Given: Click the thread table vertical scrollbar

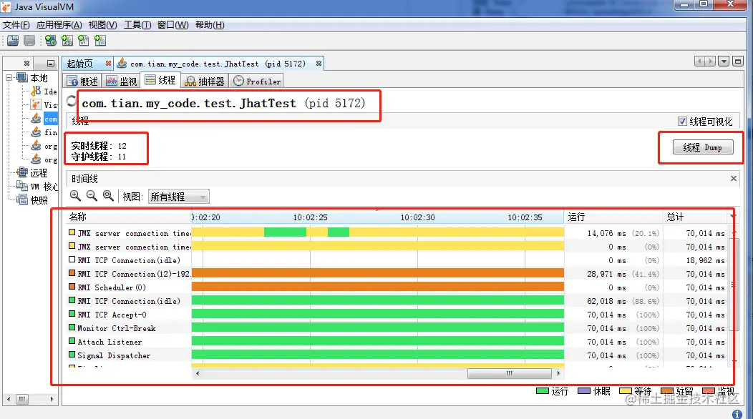Looking at the screenshot, I should tap(733, 284).
